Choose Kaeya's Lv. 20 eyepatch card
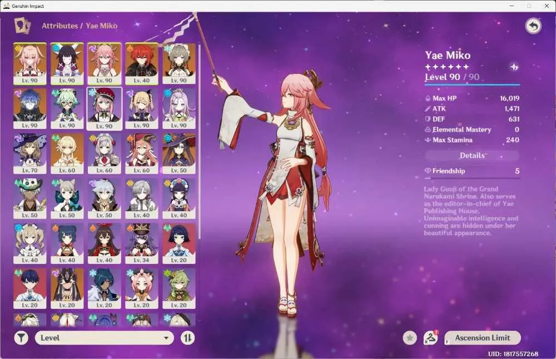 (105, 288)
